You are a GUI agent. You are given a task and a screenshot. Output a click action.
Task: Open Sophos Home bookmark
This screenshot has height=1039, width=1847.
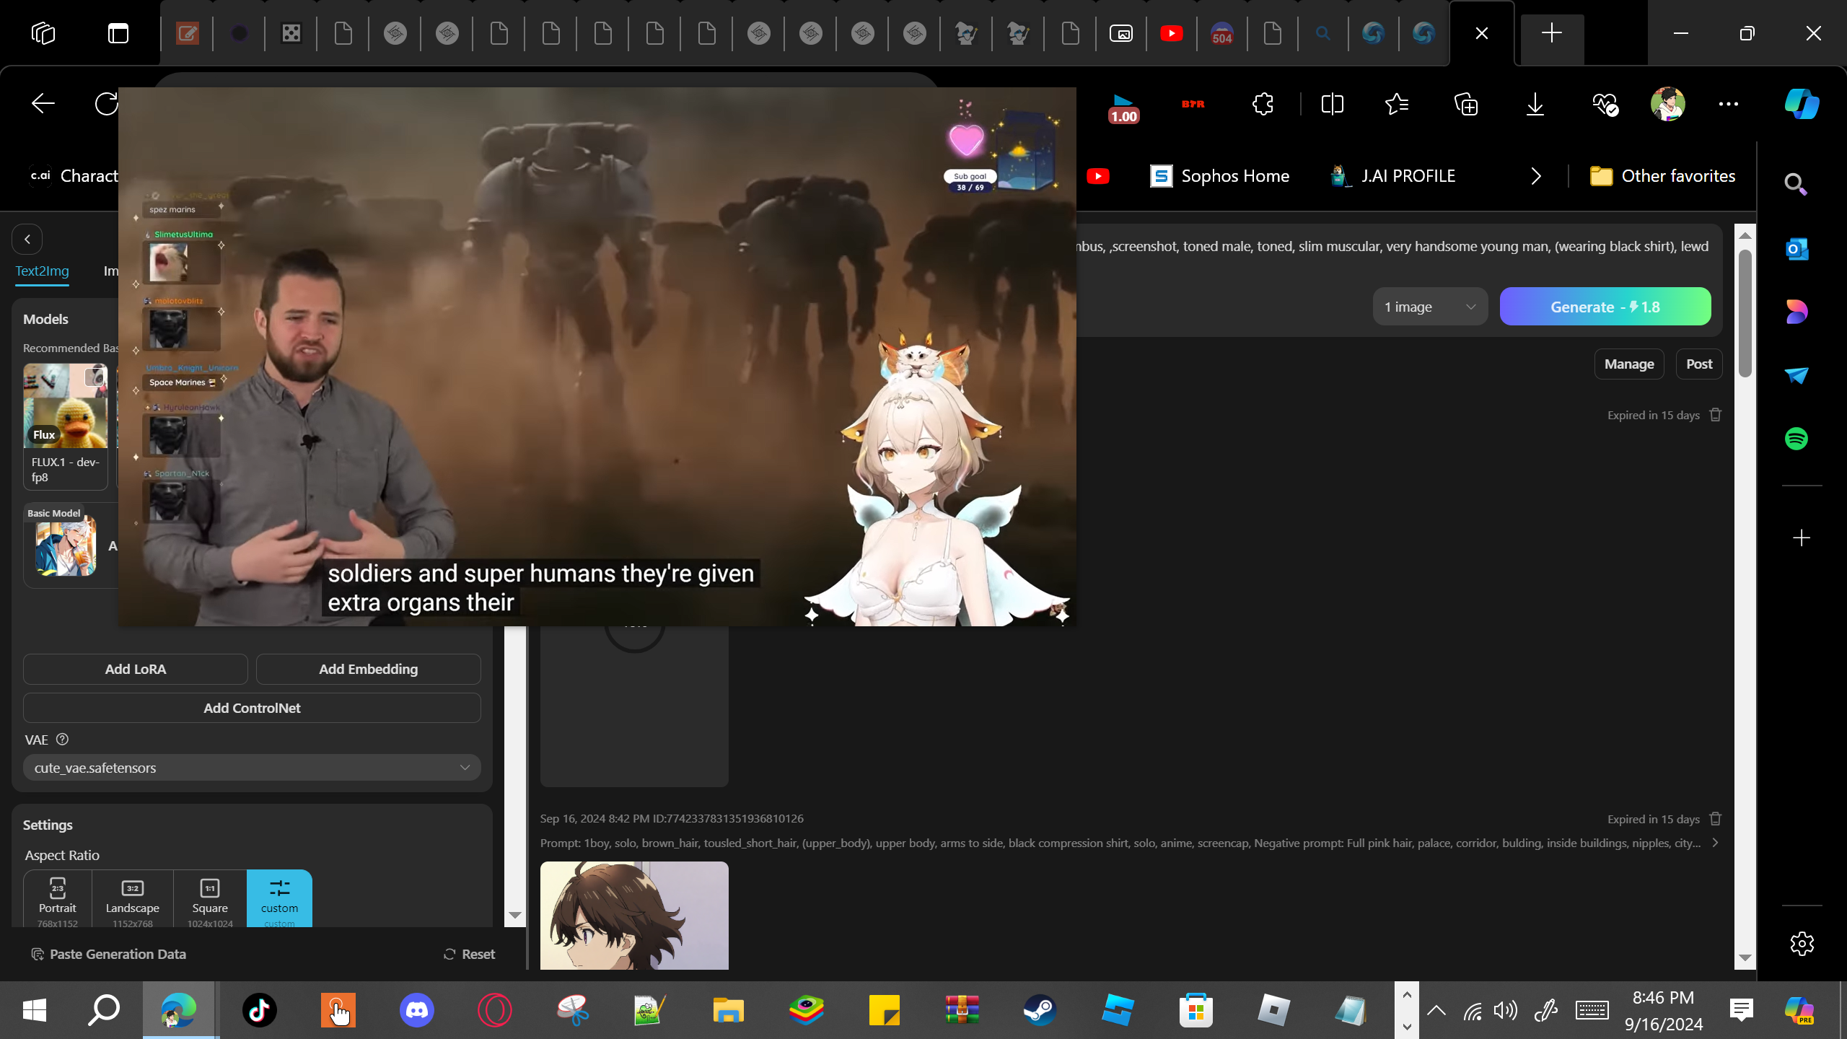coord(1219,176)
